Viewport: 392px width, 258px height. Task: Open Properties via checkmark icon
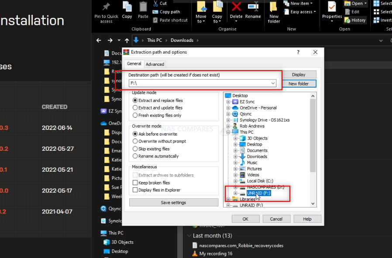click(x=332, y=7)
